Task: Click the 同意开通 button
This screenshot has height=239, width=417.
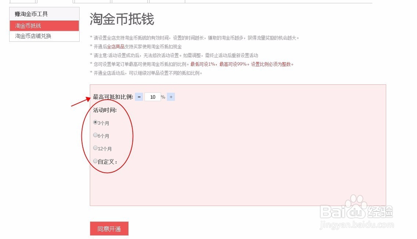Action: pyautogui.click(x=109, y=229)
